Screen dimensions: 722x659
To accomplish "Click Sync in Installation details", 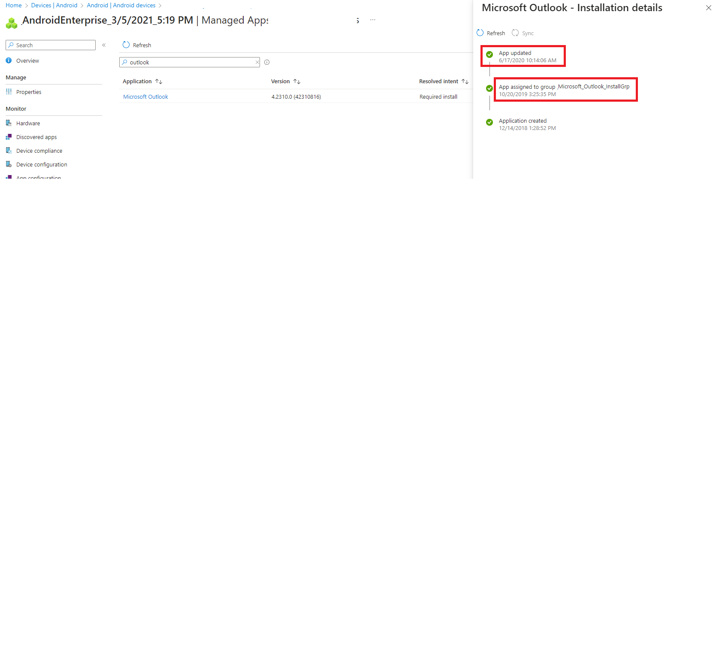I will [528, 33].
